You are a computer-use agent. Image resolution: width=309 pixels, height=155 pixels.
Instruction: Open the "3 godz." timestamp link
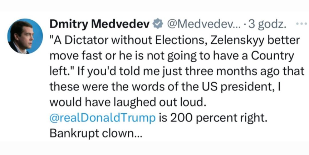(x=268, y=24)
